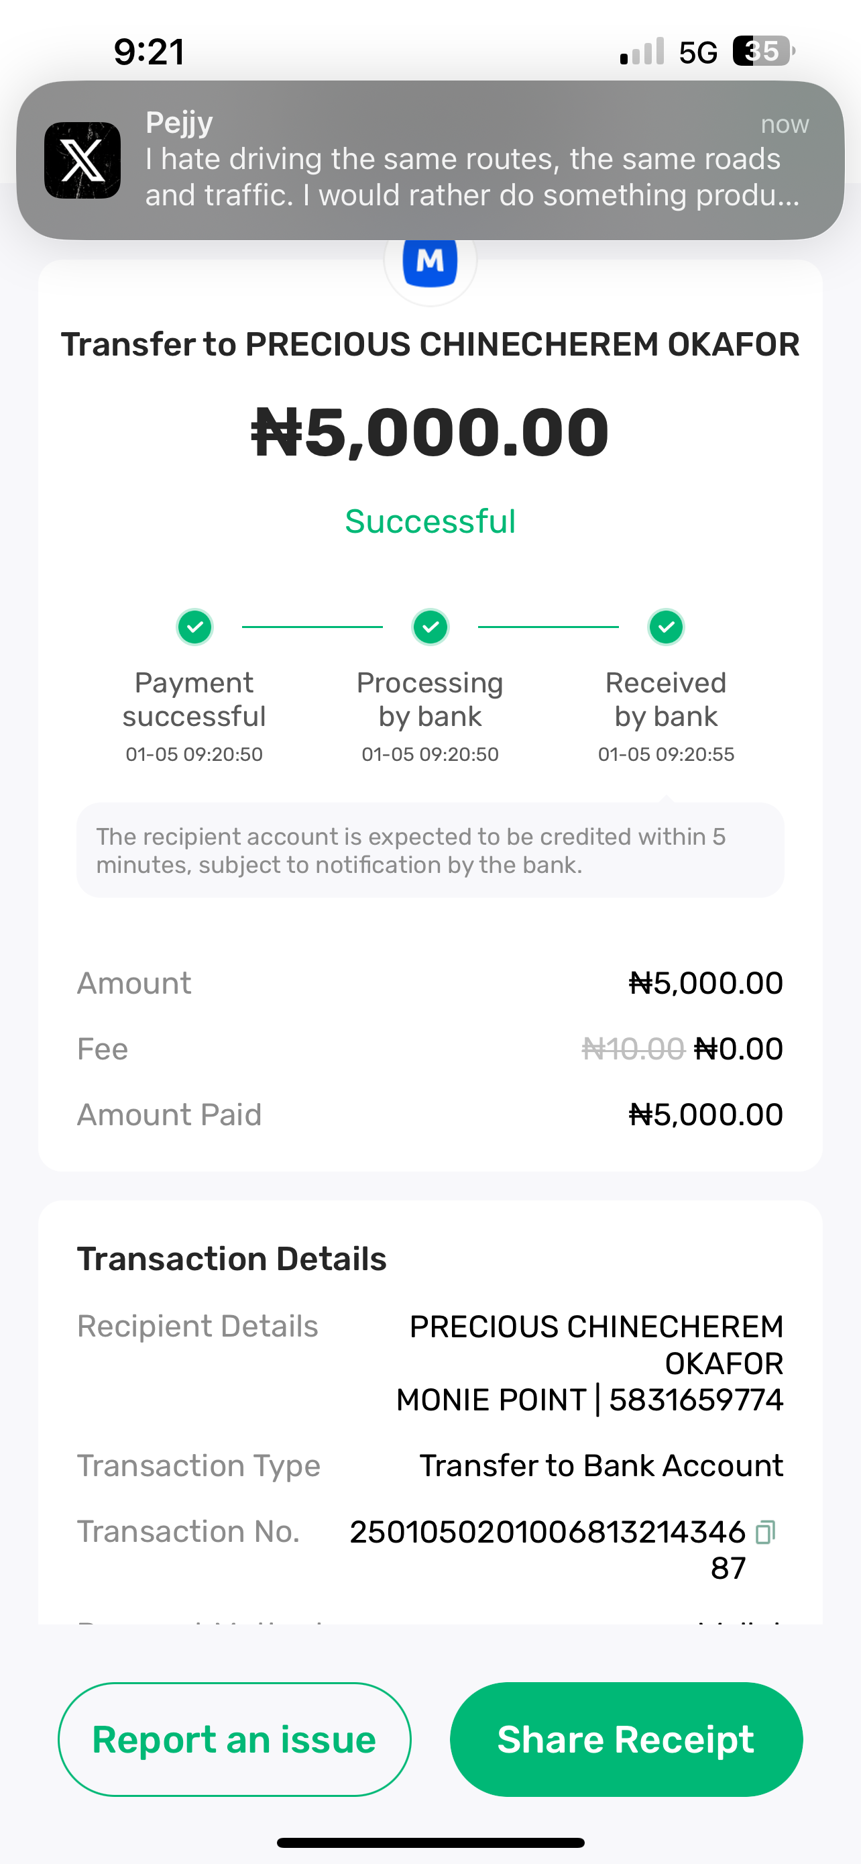Tap the Processing by bank checkmark icon

coord(430,627)
